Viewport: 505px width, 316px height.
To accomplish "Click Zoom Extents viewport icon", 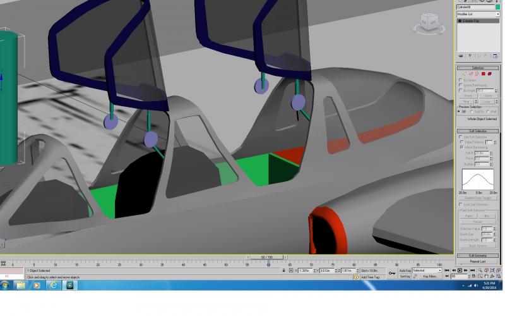I will coord(492,270).
